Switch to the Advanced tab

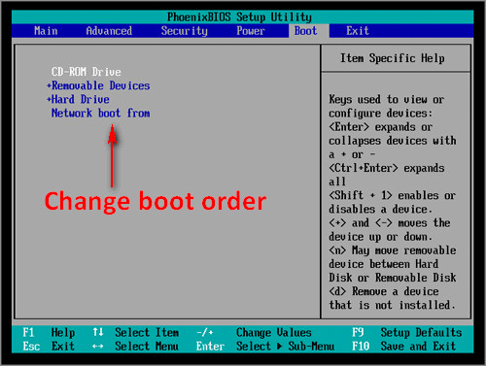(109, 31)
